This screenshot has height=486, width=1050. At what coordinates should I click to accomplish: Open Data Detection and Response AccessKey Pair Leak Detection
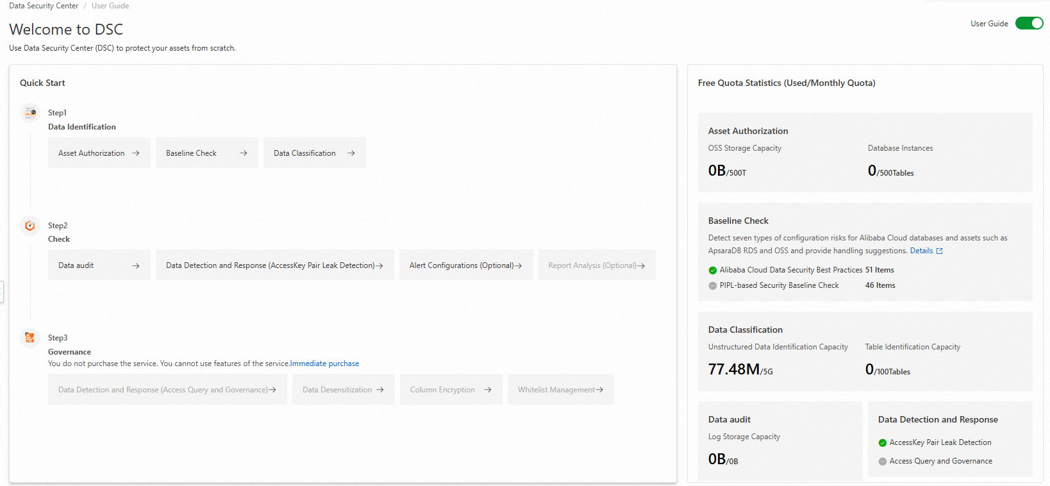click(x=275, y=265)
